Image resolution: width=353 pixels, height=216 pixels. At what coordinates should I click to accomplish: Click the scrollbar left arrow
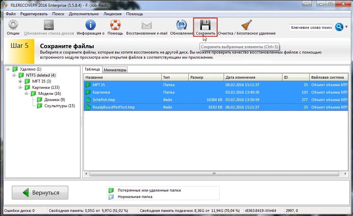point(86,174)
